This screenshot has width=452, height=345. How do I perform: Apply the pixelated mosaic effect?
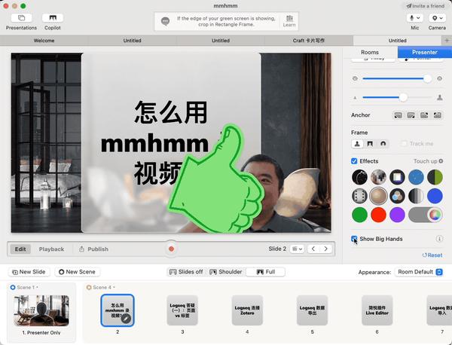(x=378, y=177)
